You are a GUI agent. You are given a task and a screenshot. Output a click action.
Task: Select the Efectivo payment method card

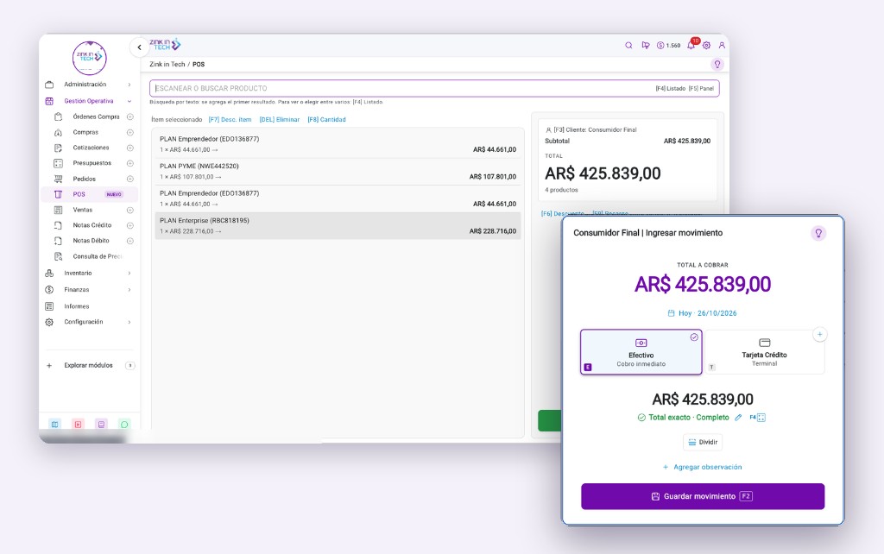[641, 352]
